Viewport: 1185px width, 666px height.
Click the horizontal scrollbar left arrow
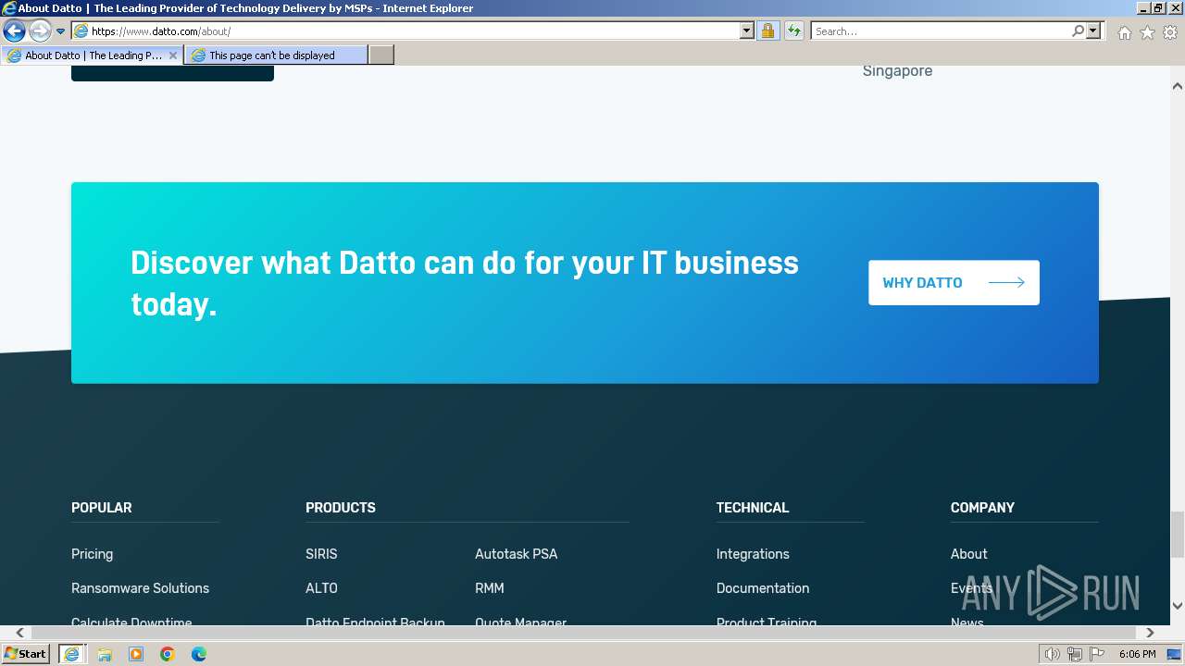tap(19, 633)
